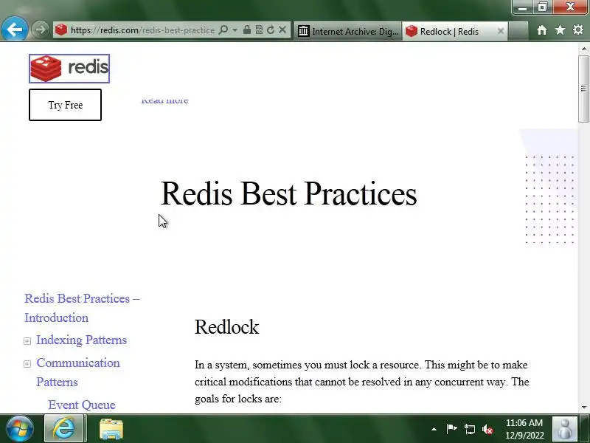Open the Tools gear menu
This screenshot has height=443, width=590.
(x=578, y=30)
